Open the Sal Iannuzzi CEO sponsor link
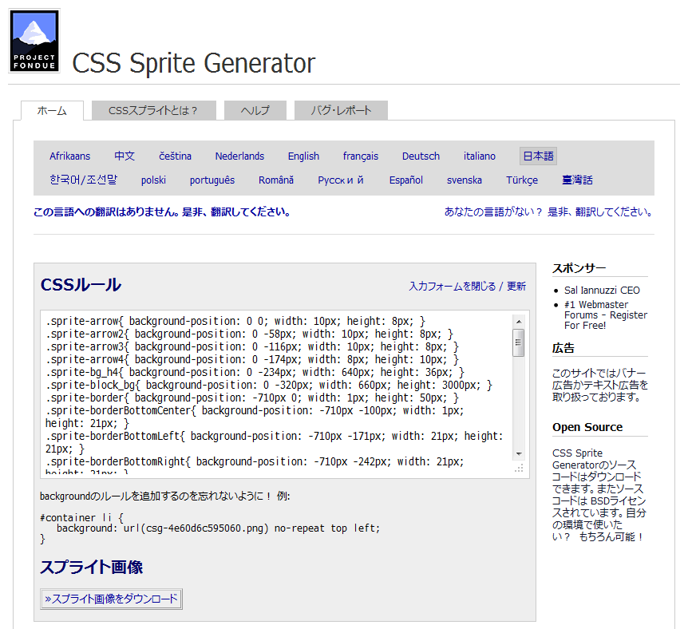The width and height of the screenshot is (688, 629). click(x=602, y=291)
